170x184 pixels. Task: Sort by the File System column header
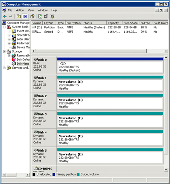pos(74,23)
